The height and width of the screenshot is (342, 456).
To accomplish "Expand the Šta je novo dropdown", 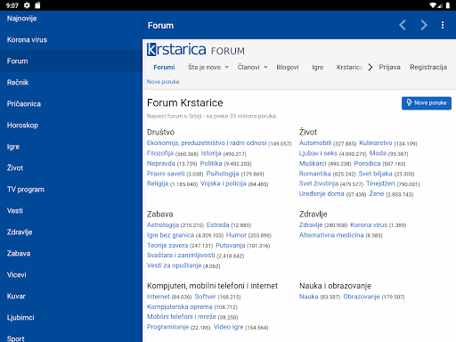I will pos(227,68).
